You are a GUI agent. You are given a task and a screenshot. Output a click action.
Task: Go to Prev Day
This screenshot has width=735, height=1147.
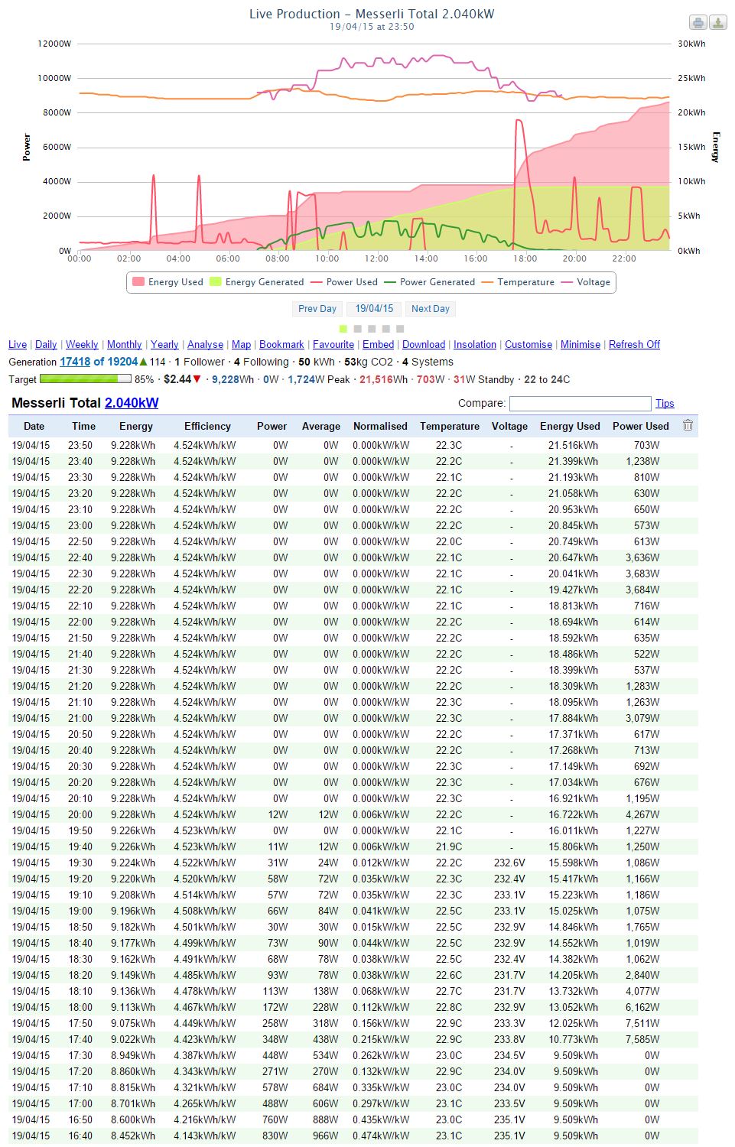317,309
